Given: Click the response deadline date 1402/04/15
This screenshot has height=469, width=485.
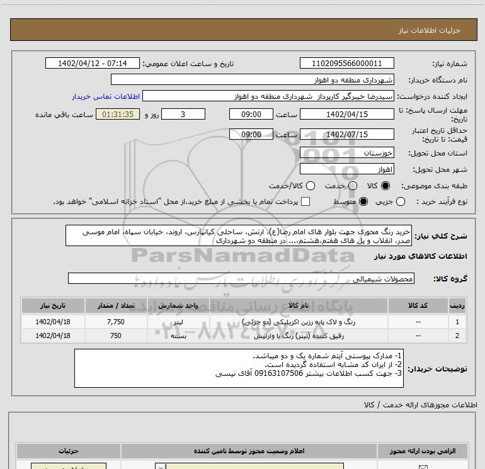Looking at the screenshot, I should click(x=346, y=114).
